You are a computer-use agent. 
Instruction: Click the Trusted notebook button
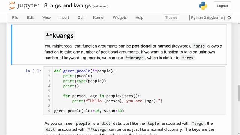(171, 18)
